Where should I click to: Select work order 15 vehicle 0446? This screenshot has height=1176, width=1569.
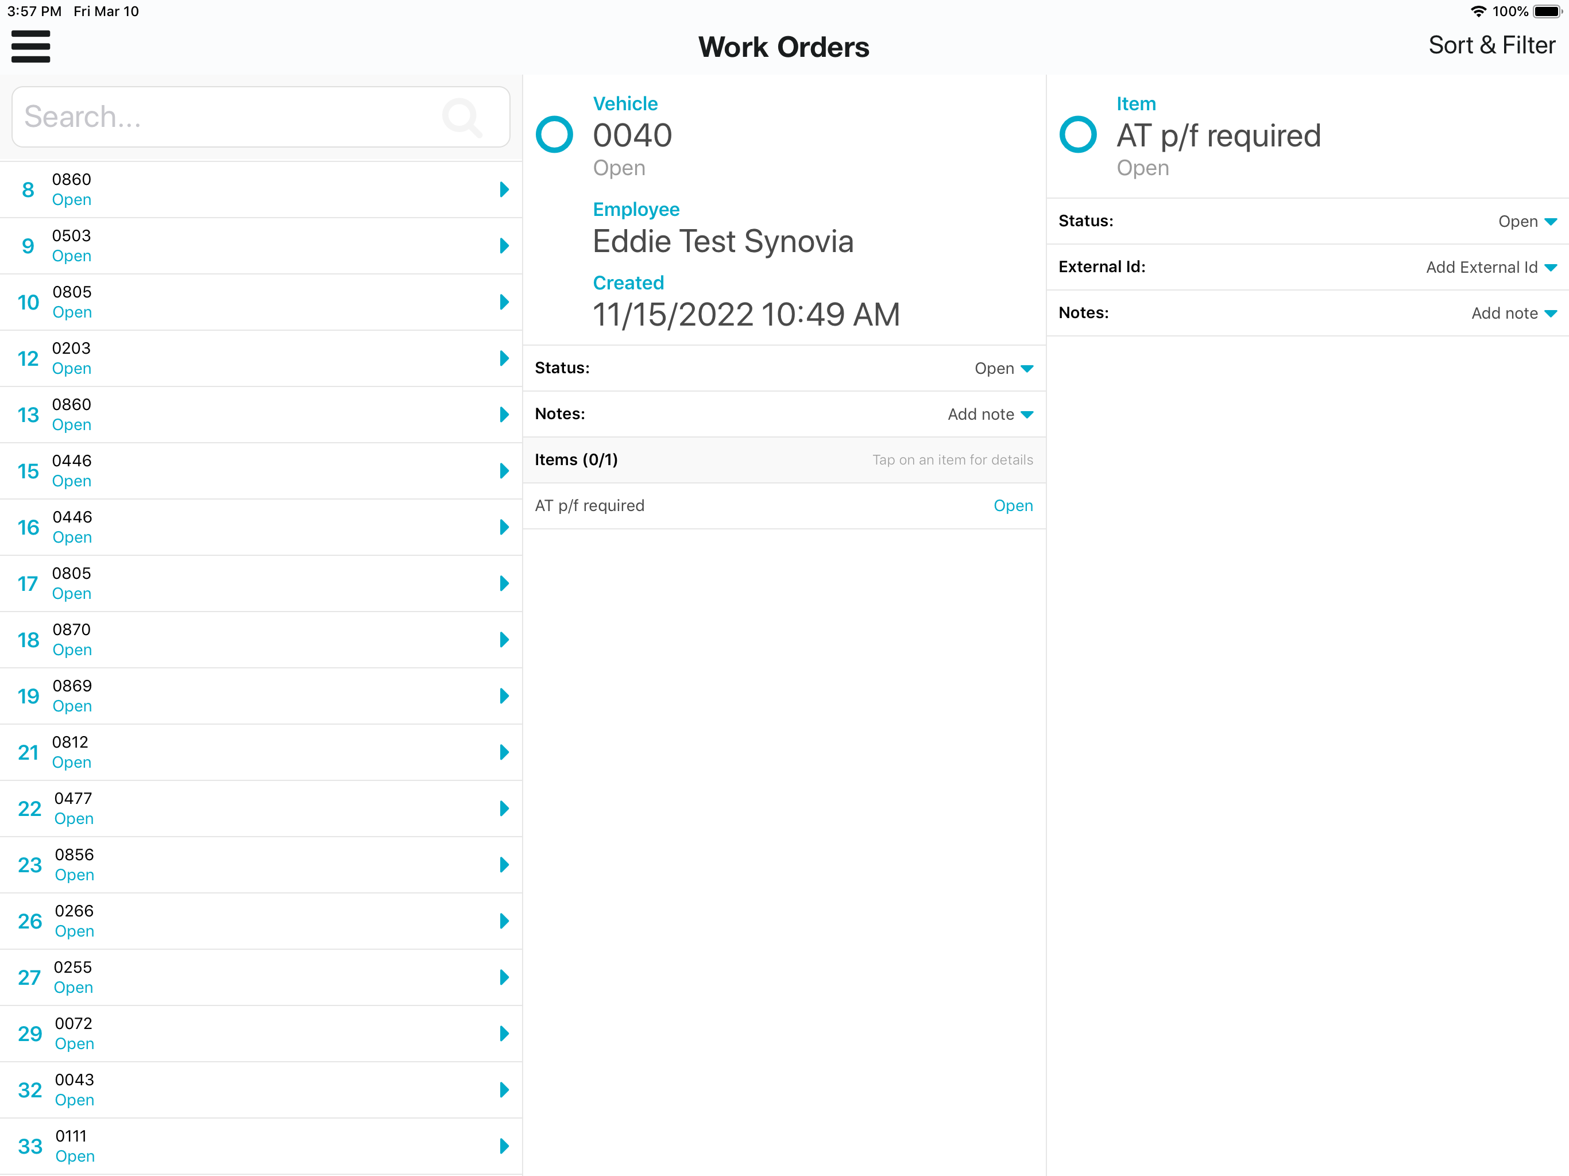(x=261, y=471)
